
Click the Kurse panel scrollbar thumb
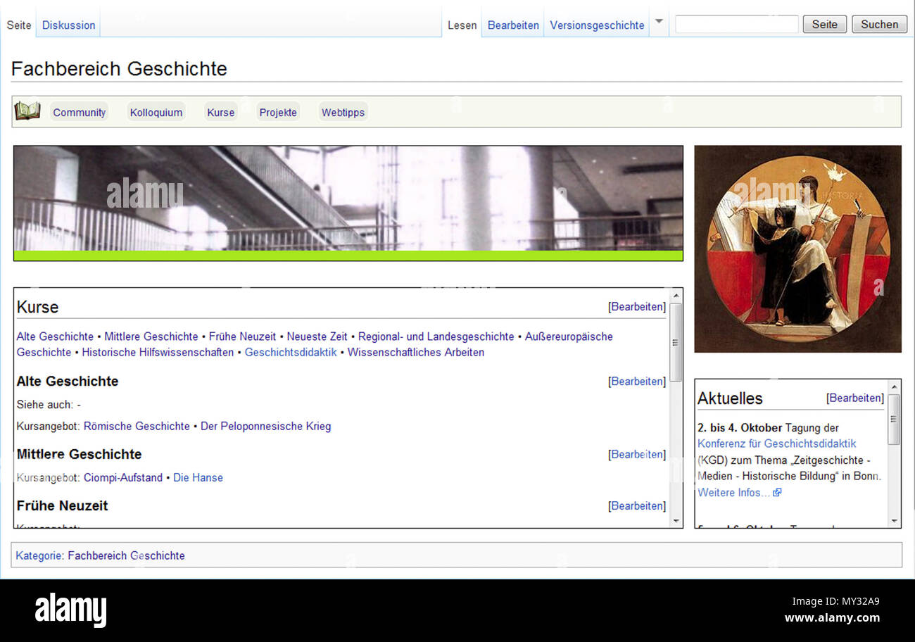[x=676, y=342]
